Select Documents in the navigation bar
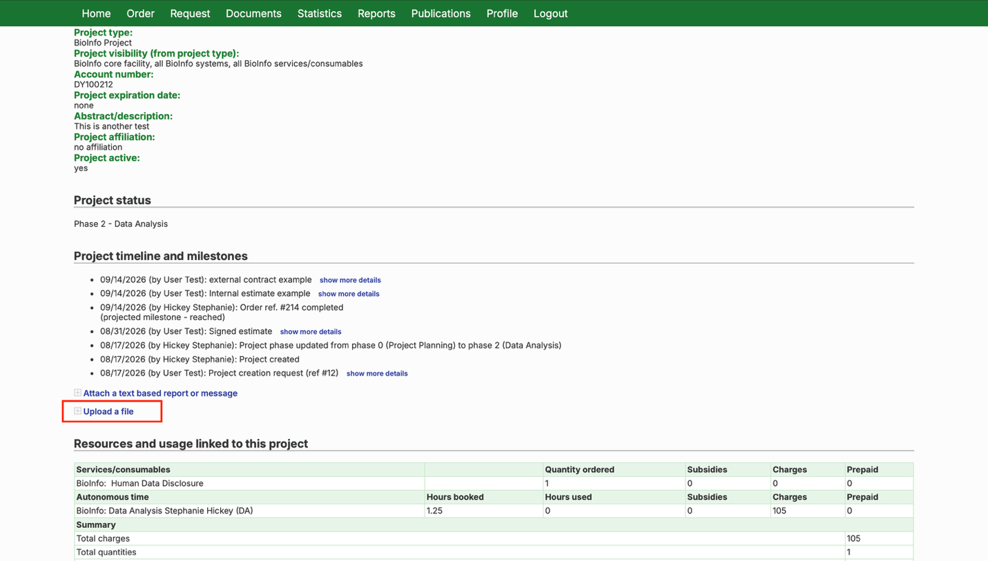 pyautogui.click(x=253, y=14)
